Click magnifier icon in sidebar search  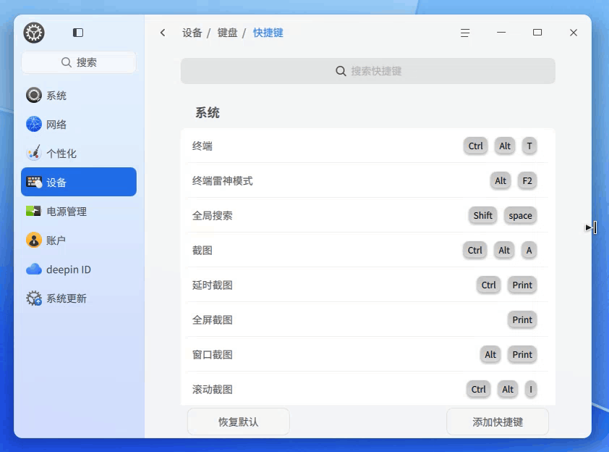(x=66, y=62)
